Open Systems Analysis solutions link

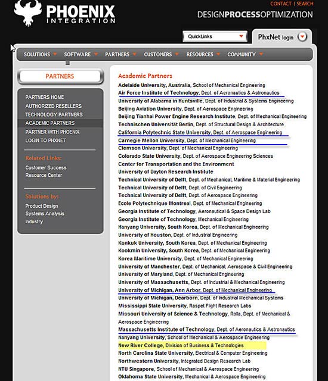tap(45, 214)
